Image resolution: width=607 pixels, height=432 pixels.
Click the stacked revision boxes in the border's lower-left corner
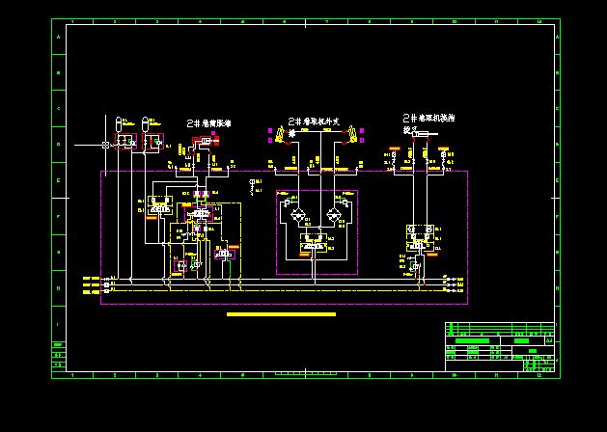tap(59, 355)
